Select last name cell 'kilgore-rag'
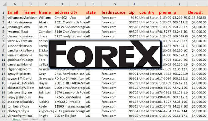 tap(46, 111)
